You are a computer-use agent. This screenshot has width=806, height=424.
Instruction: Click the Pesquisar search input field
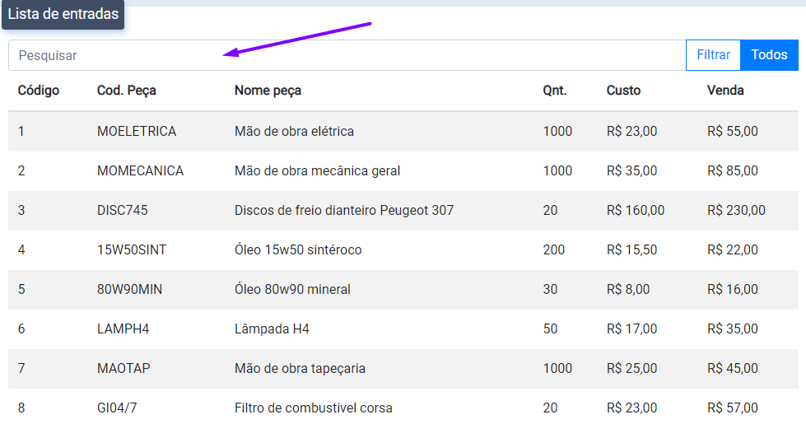tap(346, 55)
